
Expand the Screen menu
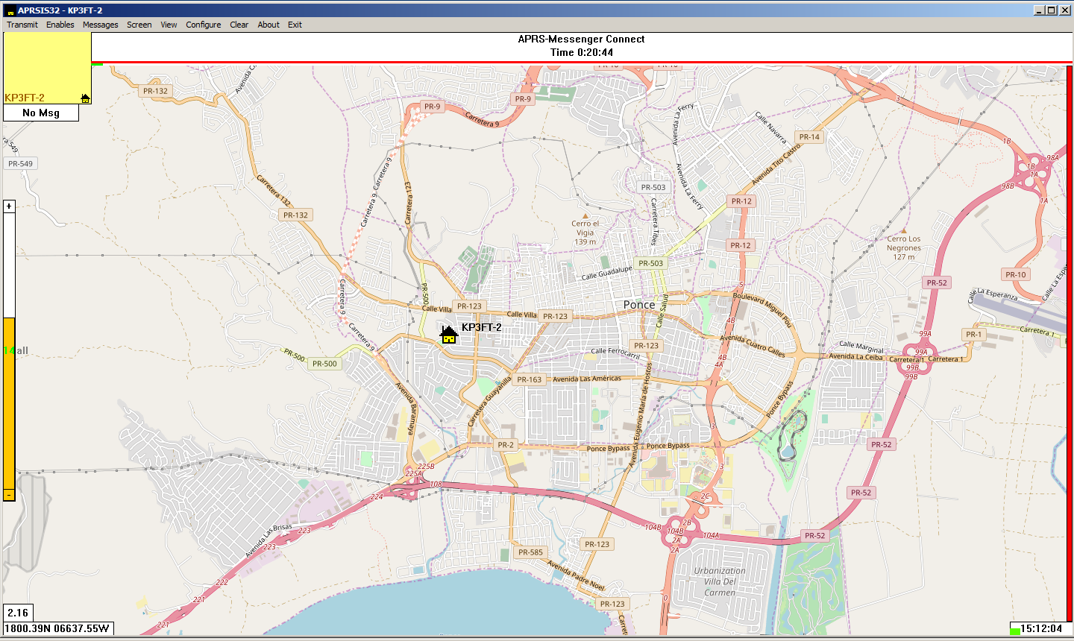[x=139, y=25]
